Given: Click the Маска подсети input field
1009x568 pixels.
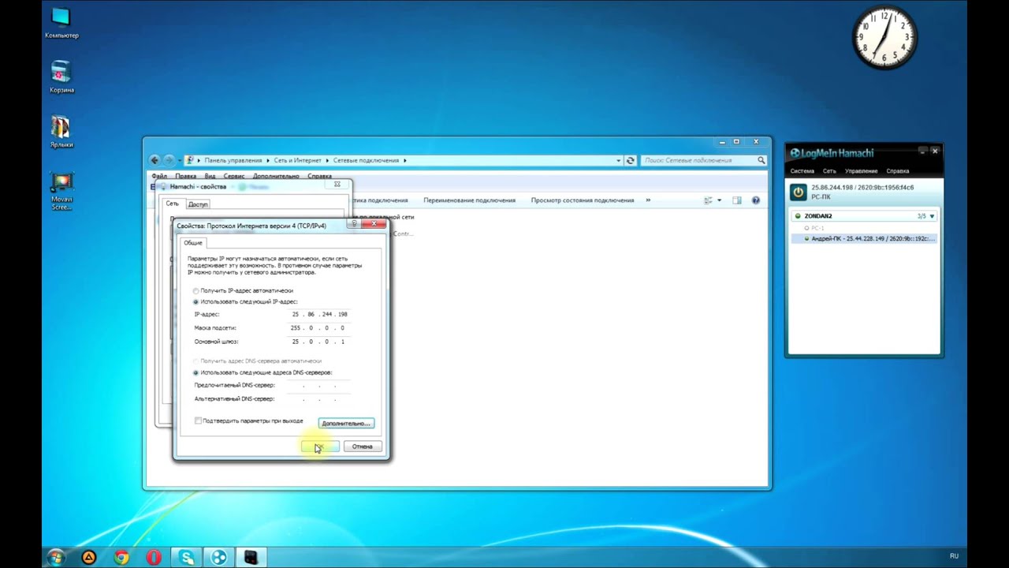Looking at the screenshot, I should click(318, 328).
